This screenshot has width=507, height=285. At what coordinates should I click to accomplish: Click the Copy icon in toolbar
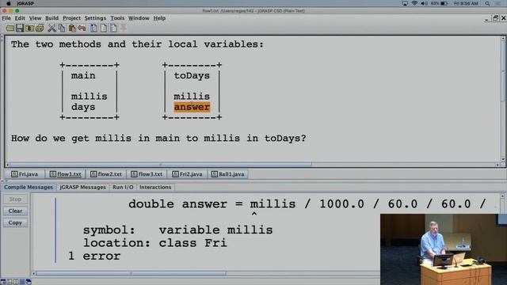click(x=62, y=28)
